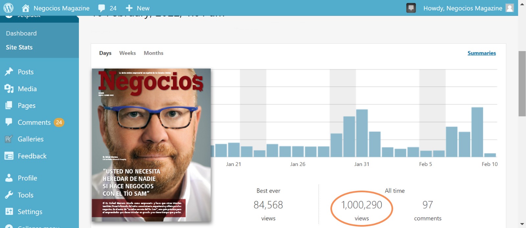Click the chart bar above Jan 21 label
The width and height of the screenshot is (526, 228).
click(x=234, y=150)
